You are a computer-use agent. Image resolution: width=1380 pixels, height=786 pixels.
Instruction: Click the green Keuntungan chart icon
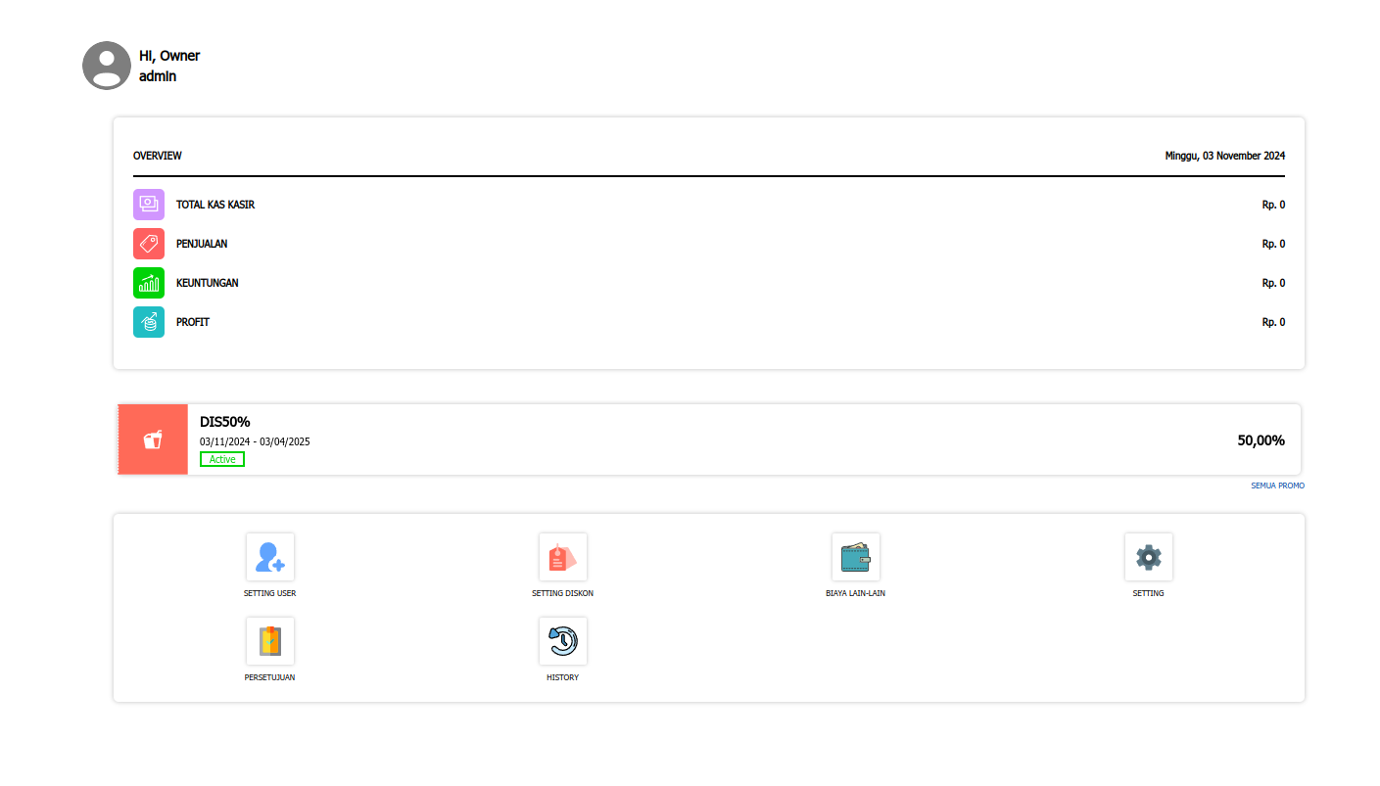point(149,283)
